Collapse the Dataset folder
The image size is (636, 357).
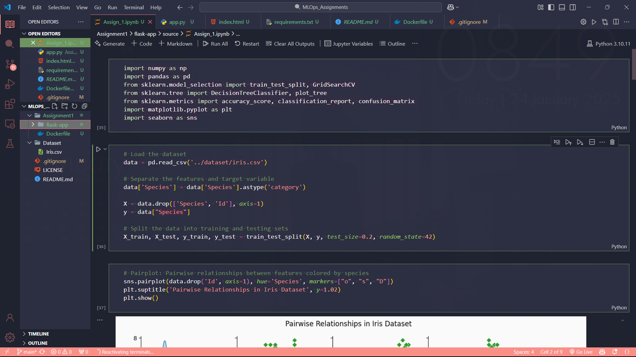pos(29,143)
